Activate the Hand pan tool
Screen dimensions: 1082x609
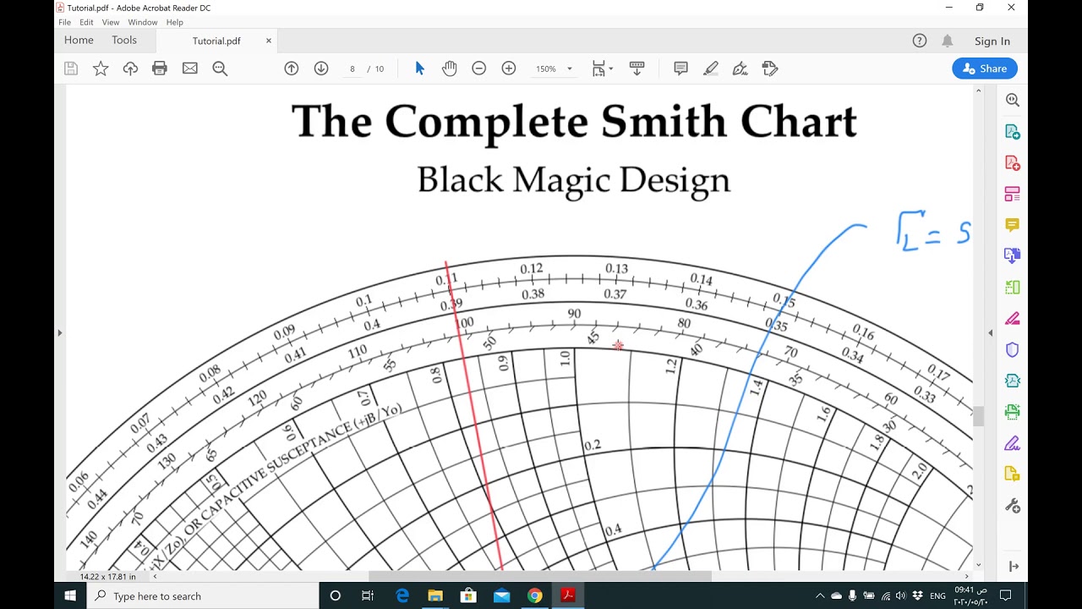click(450, 69)
